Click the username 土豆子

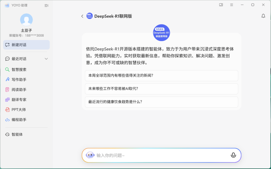pyautogui.click(x=27, y=30)
